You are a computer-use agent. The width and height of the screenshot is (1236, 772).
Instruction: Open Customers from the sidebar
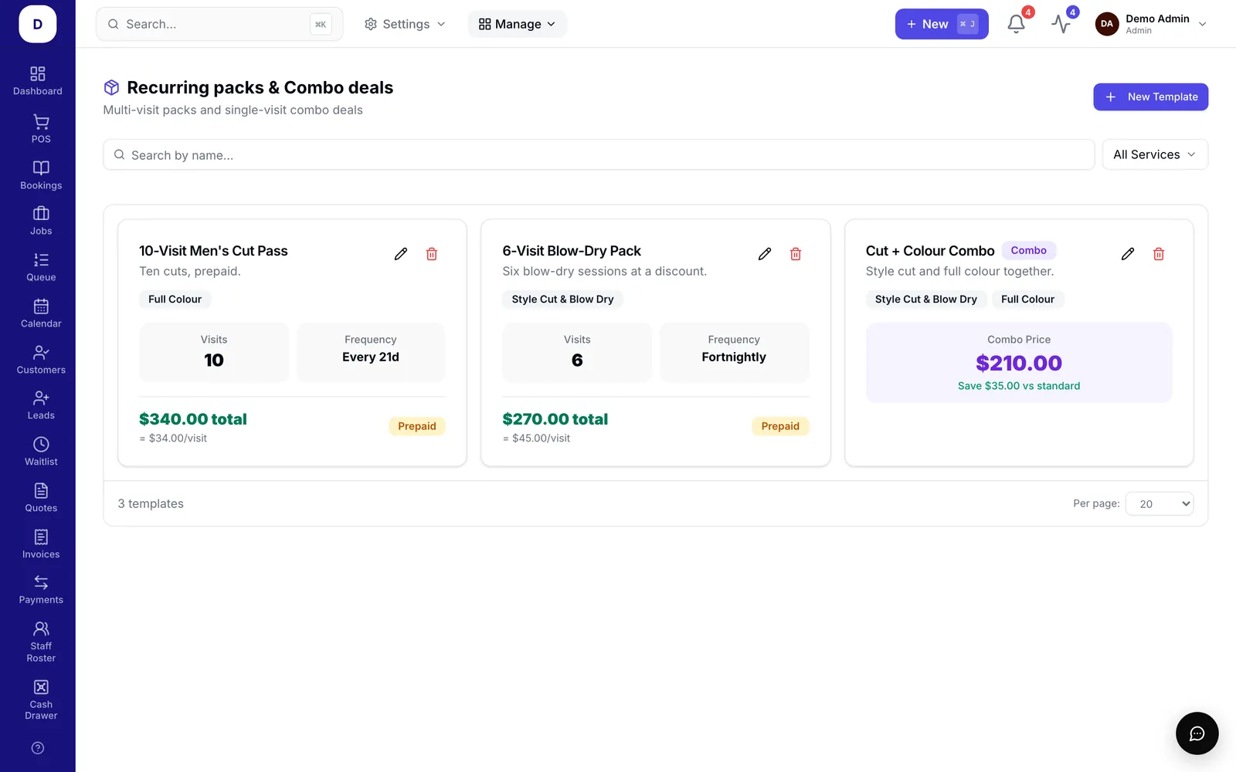pos(41,360)
